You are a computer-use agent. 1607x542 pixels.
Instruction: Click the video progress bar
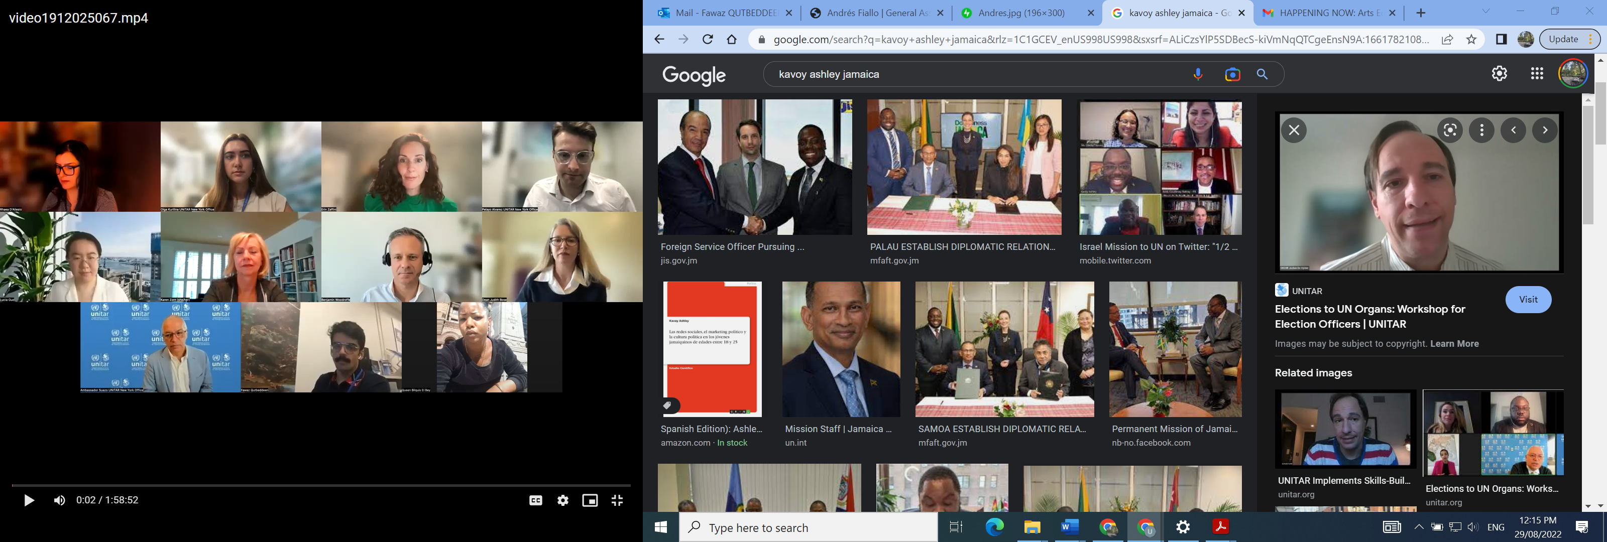(321, 485)
